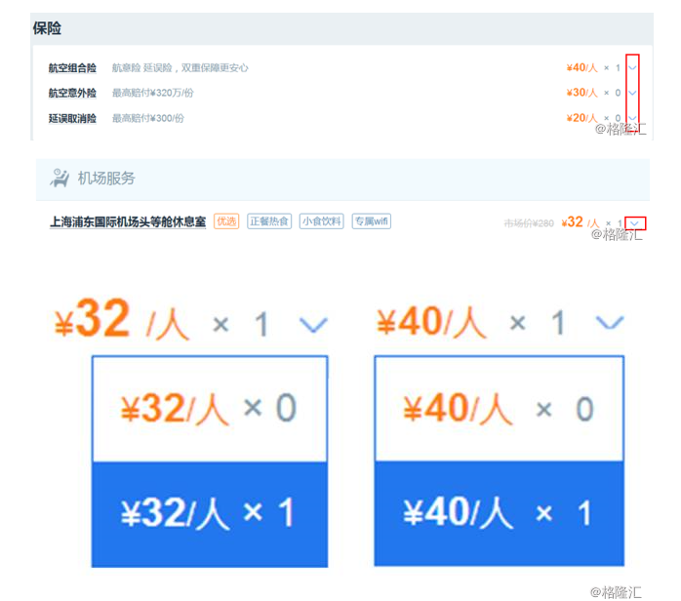Open the 上海浦东国际机场头等舱休息室 link

pos(128,221)
